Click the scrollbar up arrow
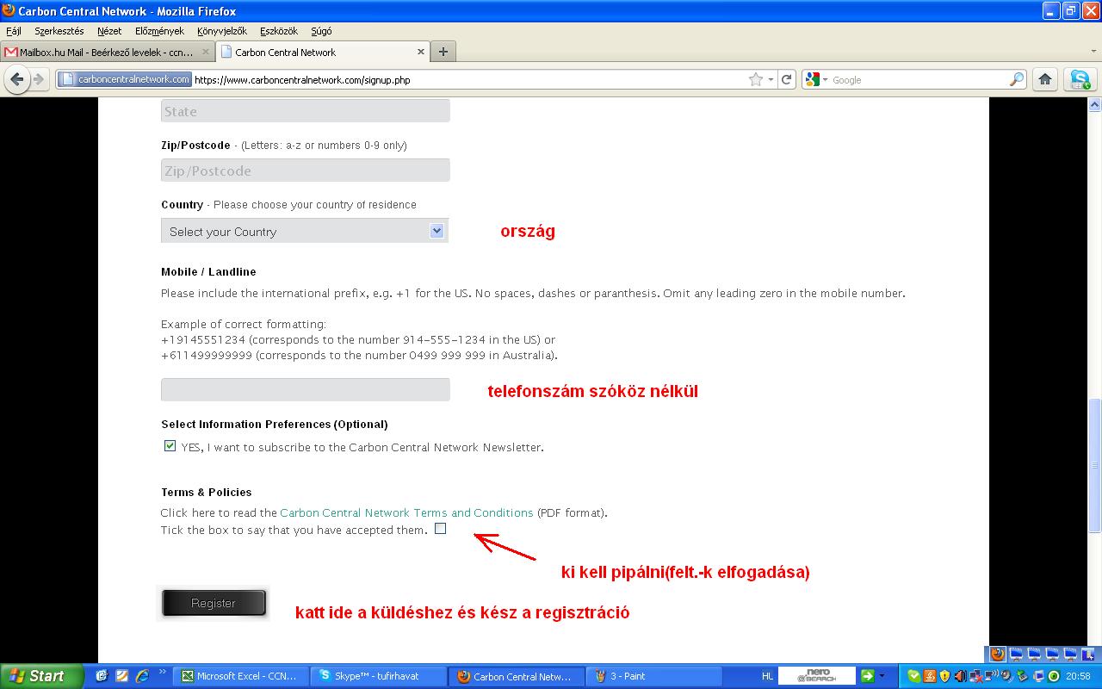This screenshot has width=1102, height=689. pyautogui.click(x=1095, y=104)
